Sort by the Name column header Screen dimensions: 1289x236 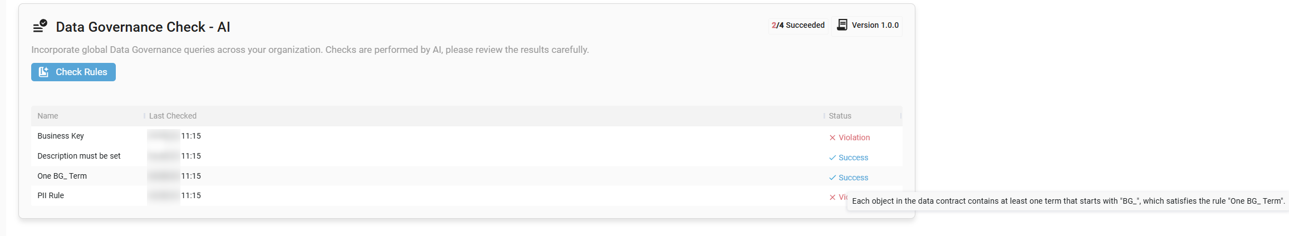pyautogui.click(x=48, y=116)
